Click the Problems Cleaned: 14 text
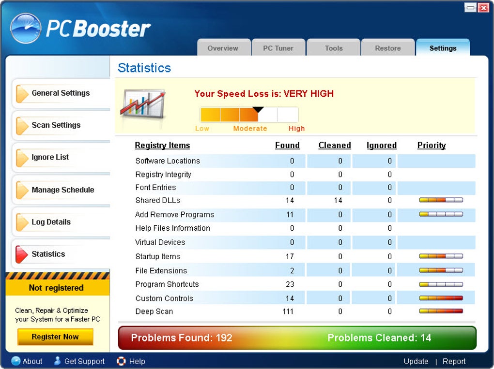This screenshot has width=494, height=369. [379, 338]
